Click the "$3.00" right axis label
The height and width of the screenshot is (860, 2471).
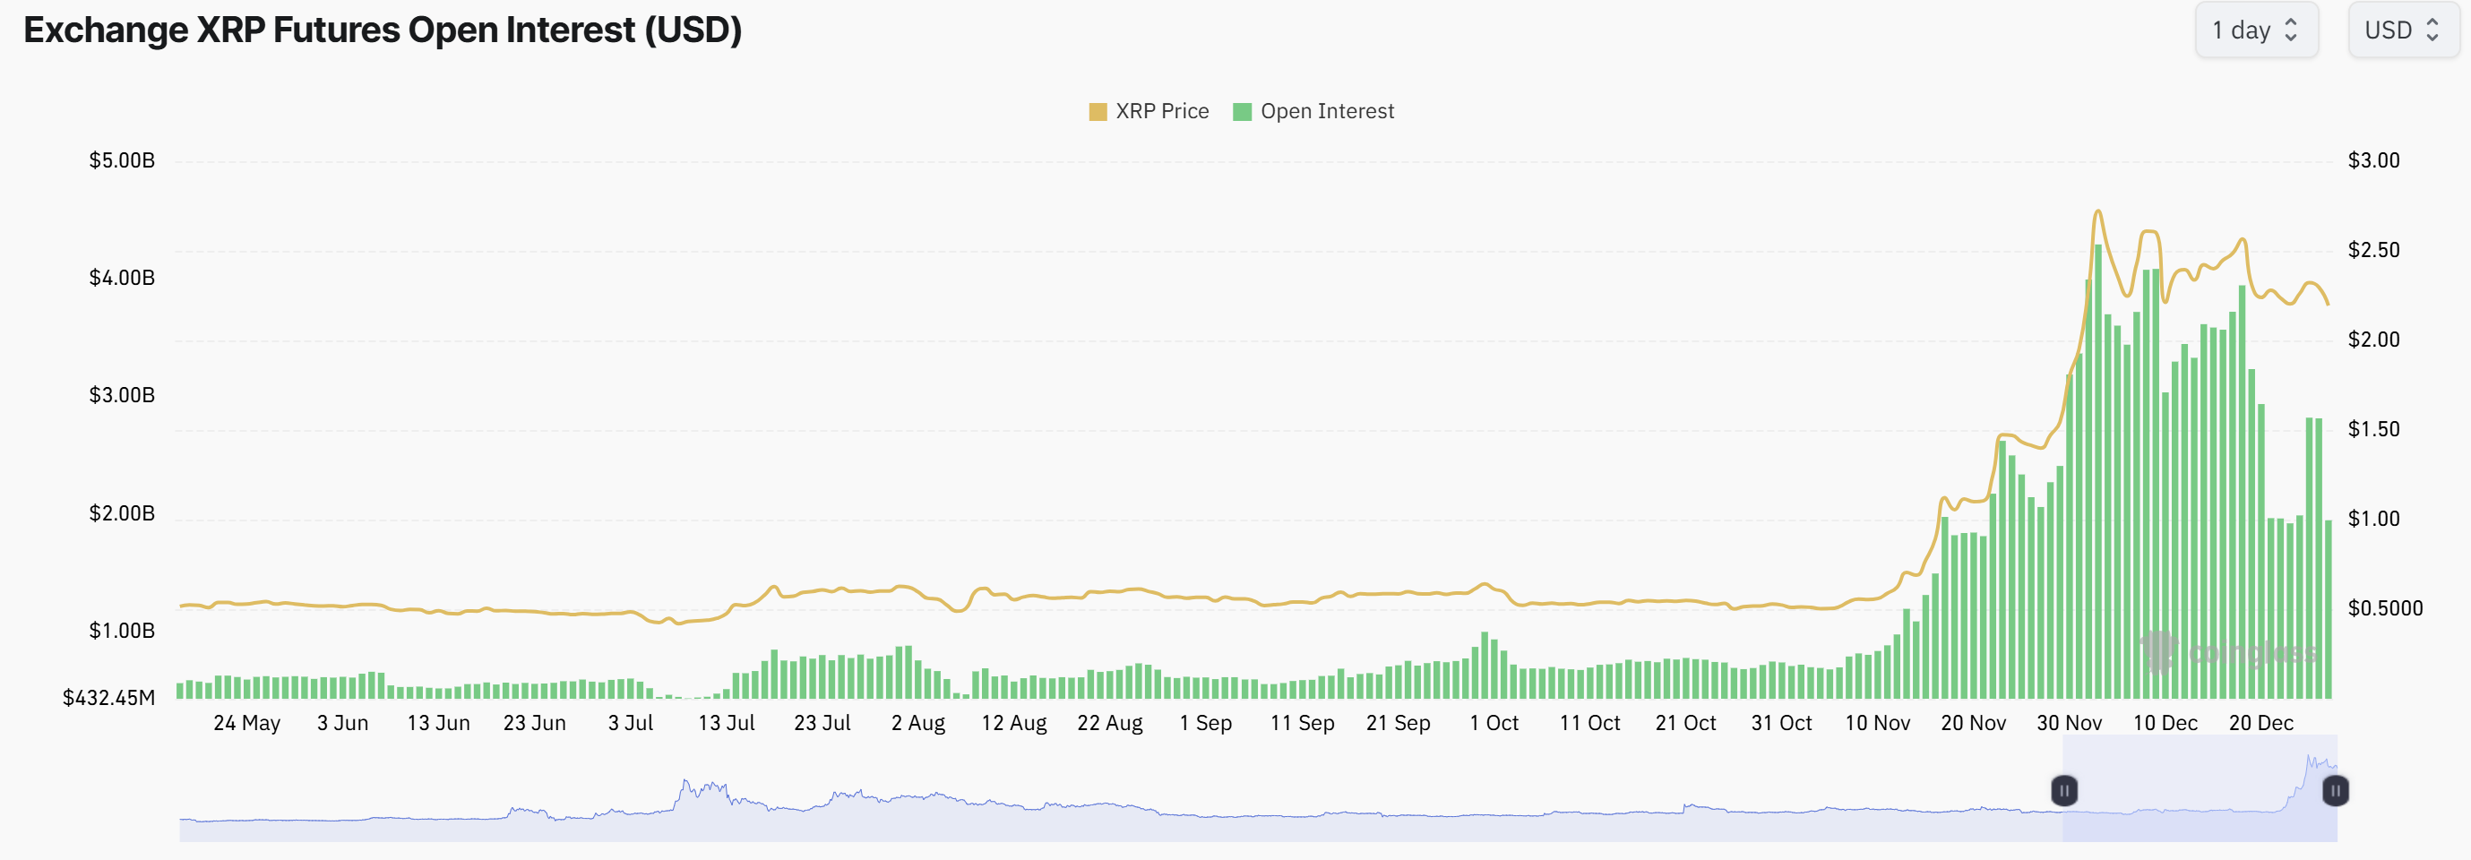pyautogui.click(x=2373, y=160)
